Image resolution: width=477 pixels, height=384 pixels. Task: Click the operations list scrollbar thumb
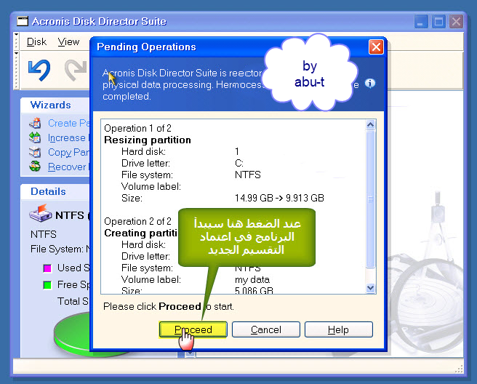370,199
